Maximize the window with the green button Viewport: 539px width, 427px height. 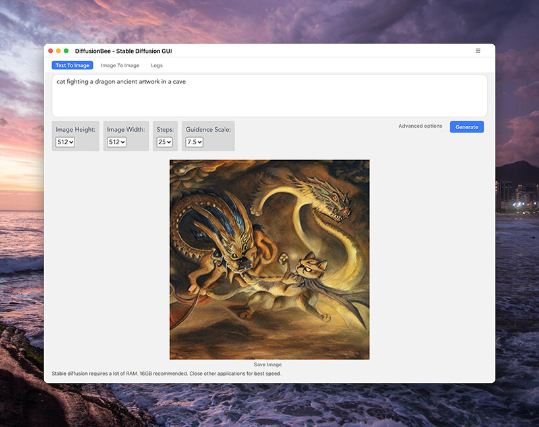pyautogui.click(x=67, y=51)
